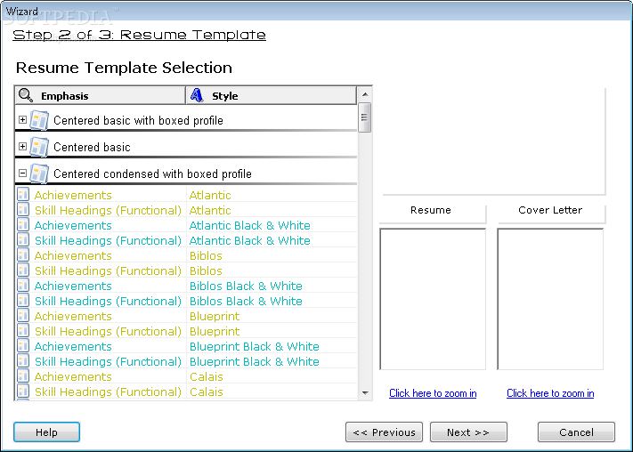Click the Cover Letter preview thumbnail
The width and height of the screenshot is (633, 452).
click(550, 299)
